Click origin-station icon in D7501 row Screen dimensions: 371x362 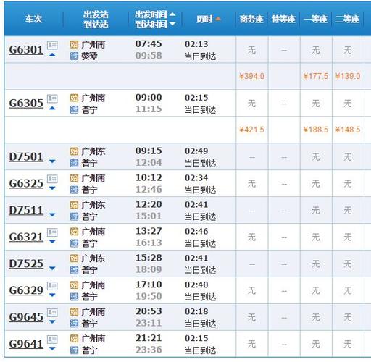[74, 151]
